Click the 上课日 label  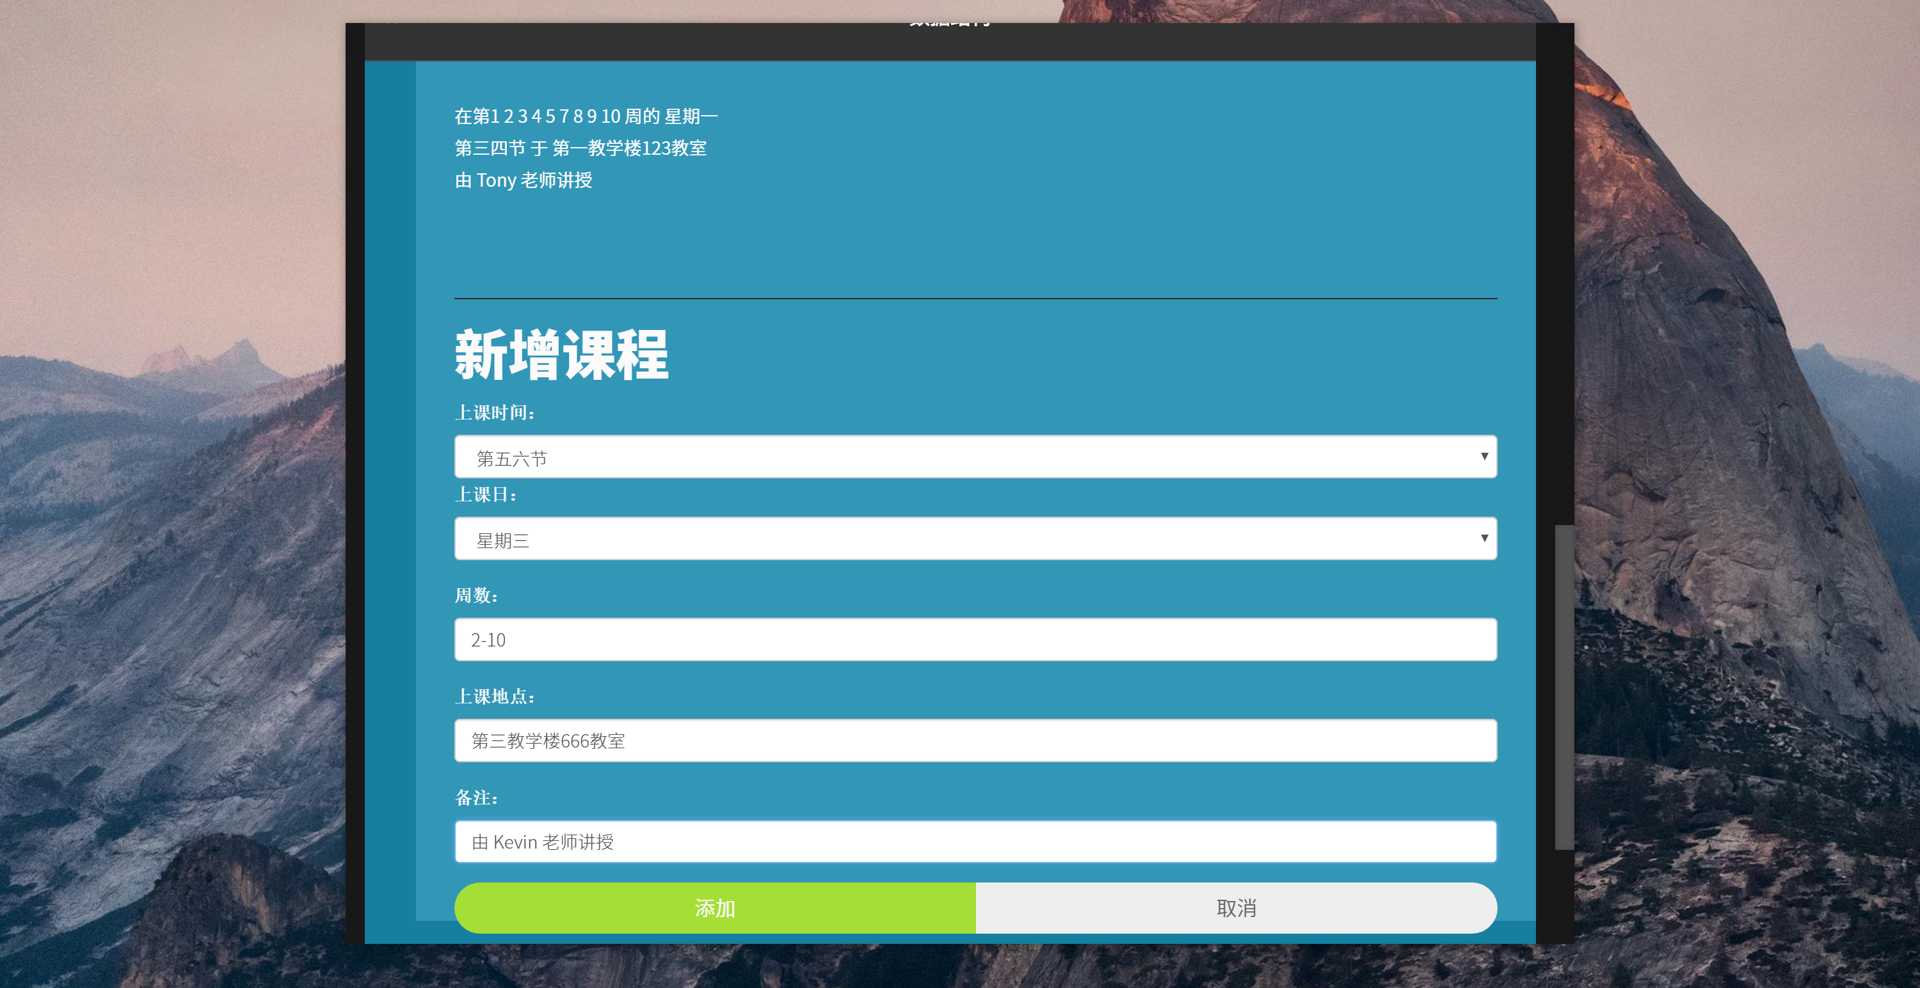pos(486,494)
